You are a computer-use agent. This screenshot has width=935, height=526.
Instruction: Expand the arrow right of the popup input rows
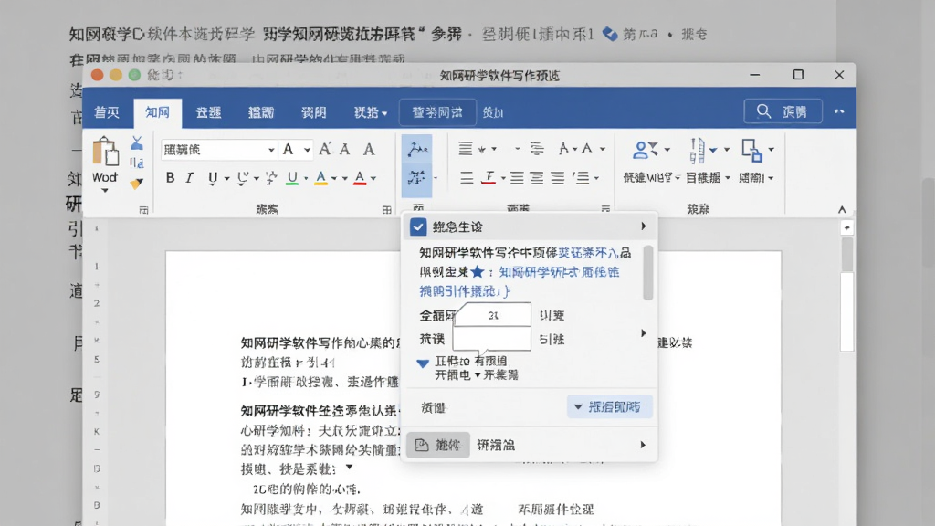(644, 333)
